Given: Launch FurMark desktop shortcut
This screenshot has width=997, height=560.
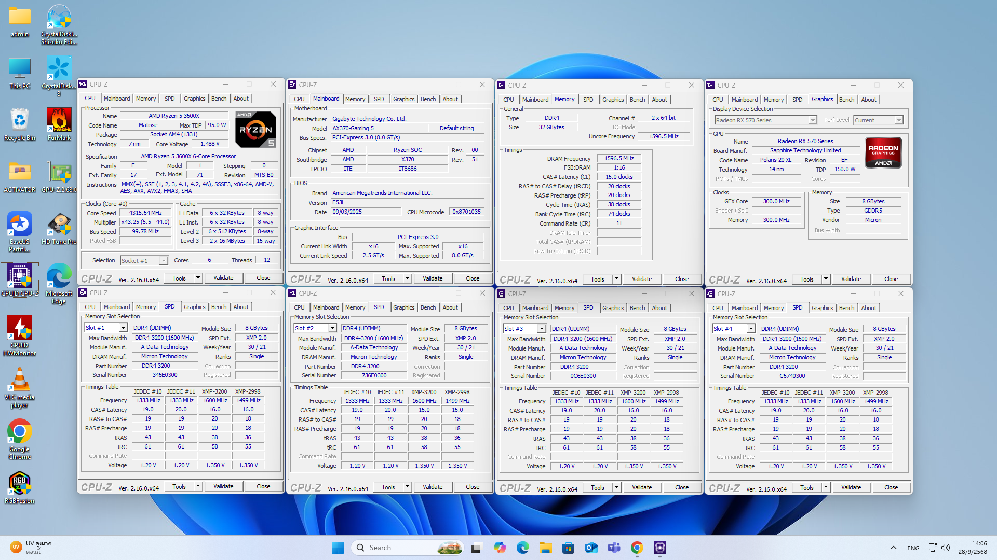Looking at the screenshot, I should click(x=59, y=125).
